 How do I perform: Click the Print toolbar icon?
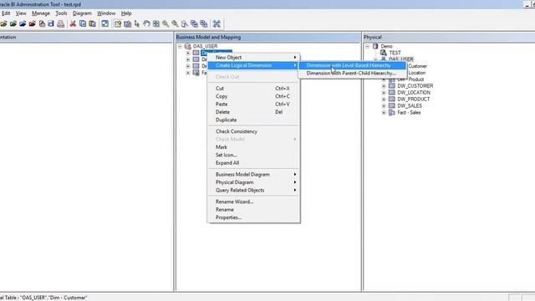61,23
